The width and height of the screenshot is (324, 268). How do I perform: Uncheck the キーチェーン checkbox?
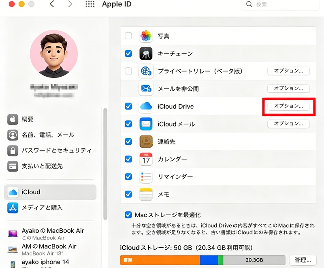click(128, 54)
